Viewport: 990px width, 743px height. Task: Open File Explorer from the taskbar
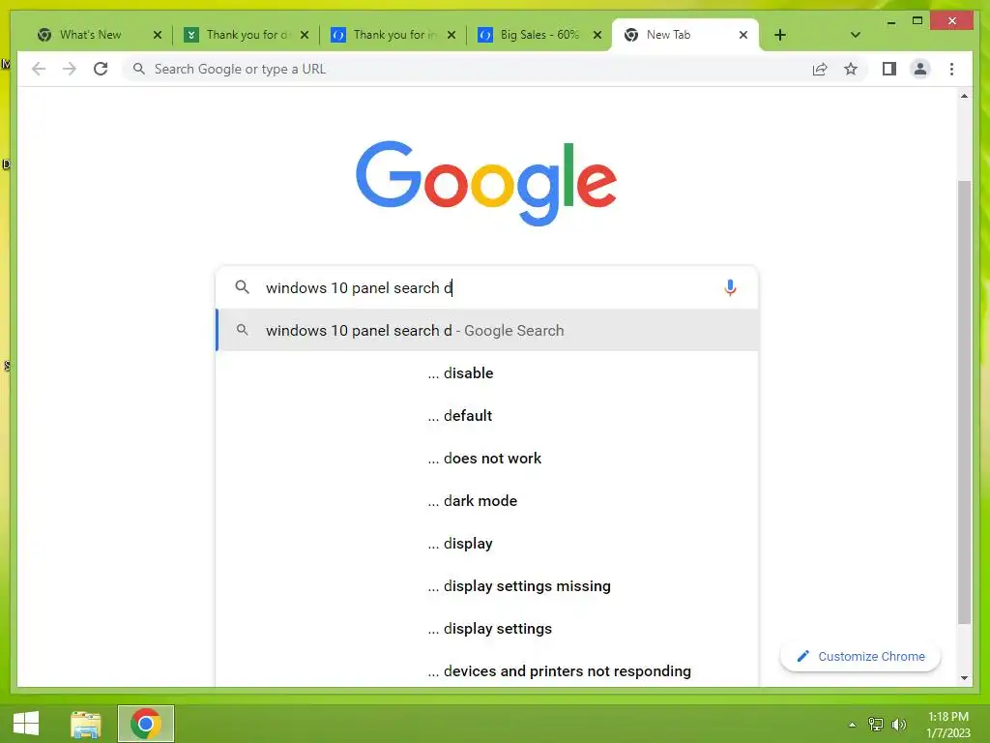(86, 724)
